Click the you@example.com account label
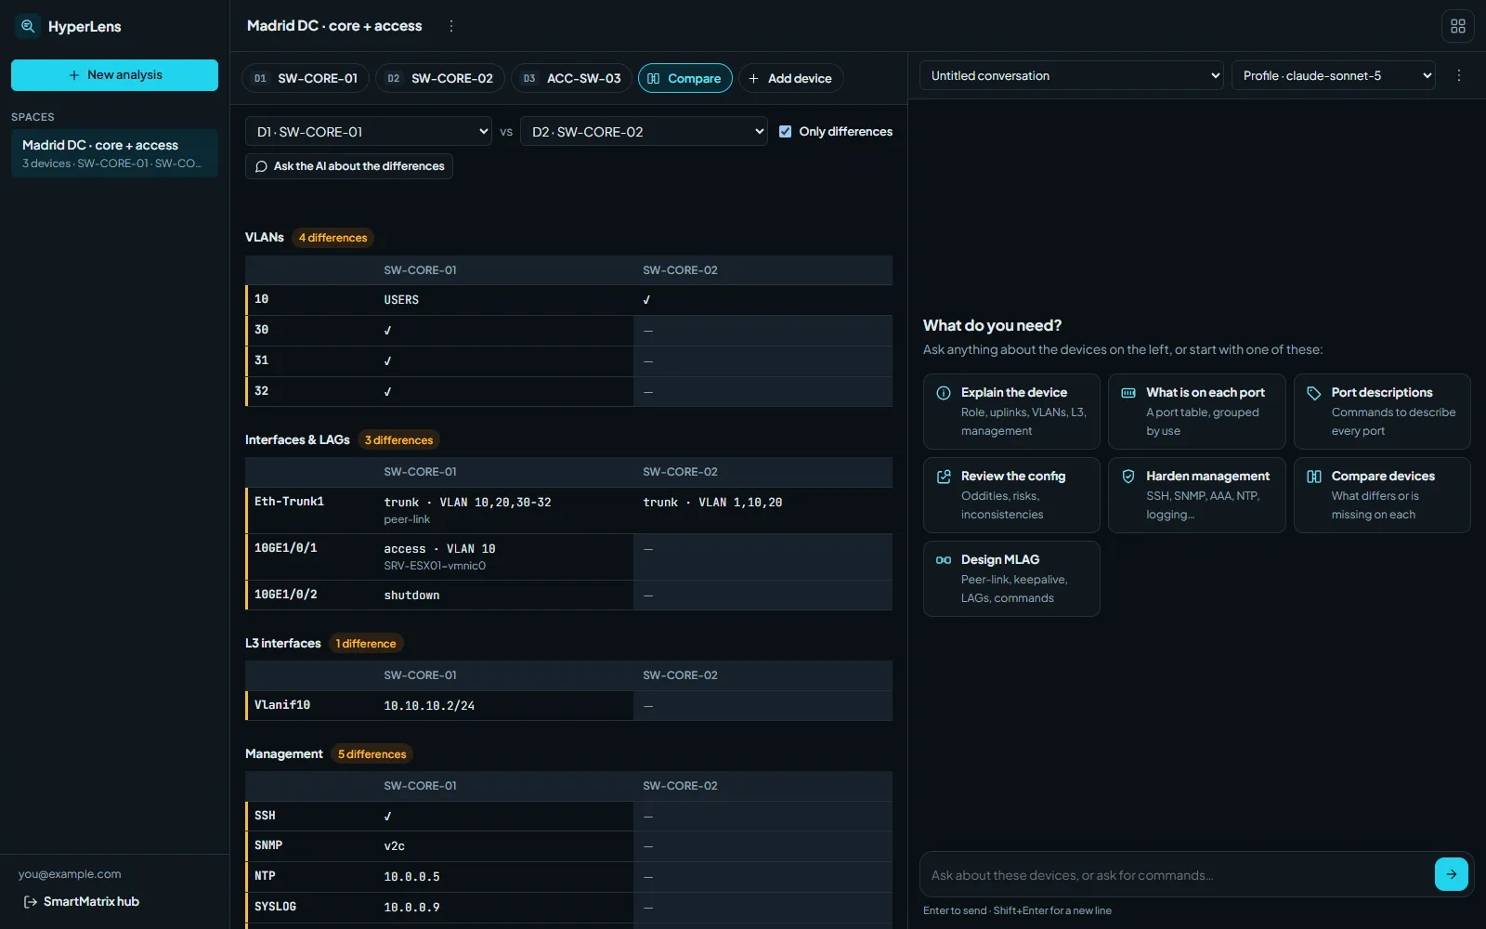 click(x=70, y=874)
